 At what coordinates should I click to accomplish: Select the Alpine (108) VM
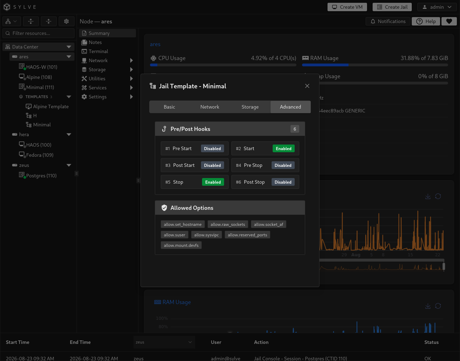pyautogui.click(x=39, y=77)
